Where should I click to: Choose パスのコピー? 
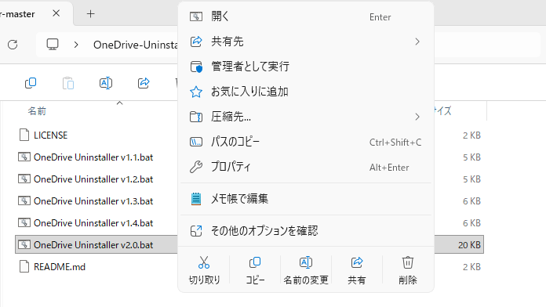click(306, 142)
